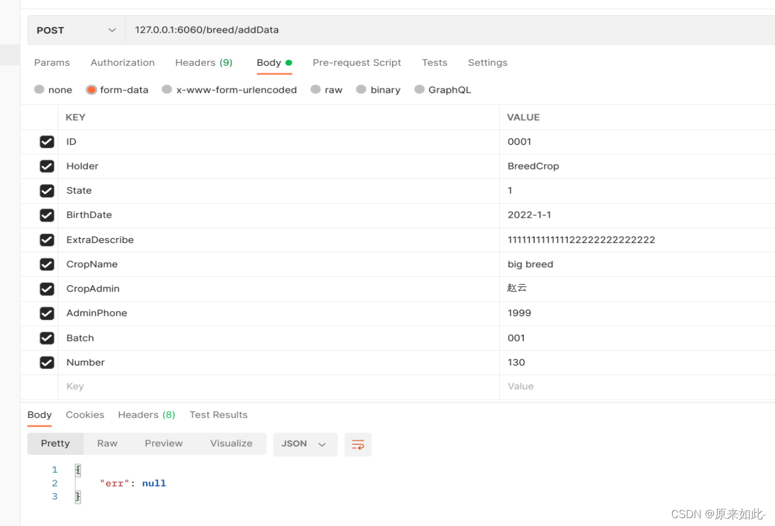The width and height of the screenshot is (775, 526).
Task: Click the Batch key cell
Action: [278, 338]
